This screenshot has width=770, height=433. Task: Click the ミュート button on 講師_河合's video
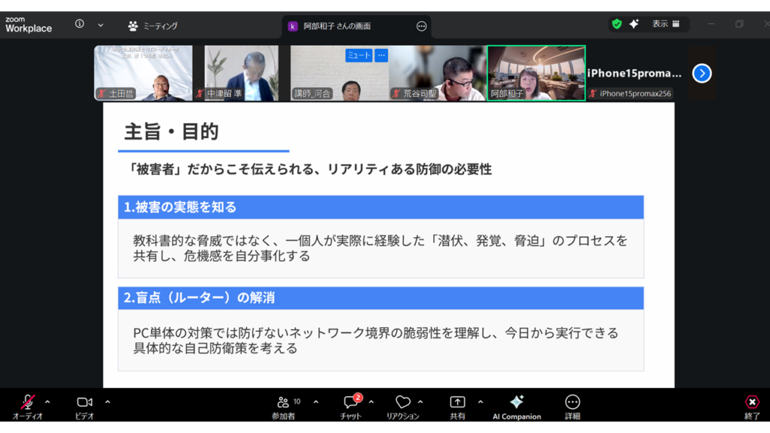pos(359,56)
